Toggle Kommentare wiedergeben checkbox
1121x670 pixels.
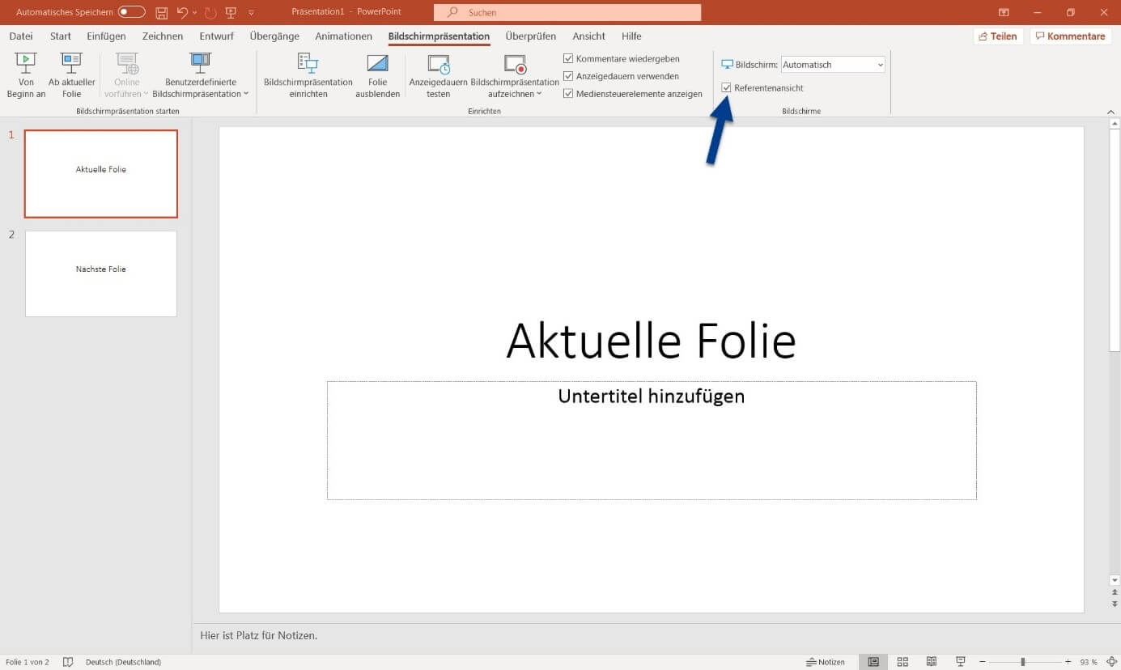pyautogui.click(x=568, y=58)
